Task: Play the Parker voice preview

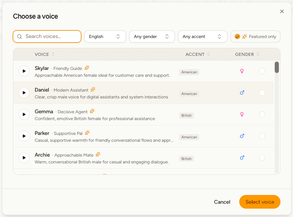Action: tap(24, 136)
